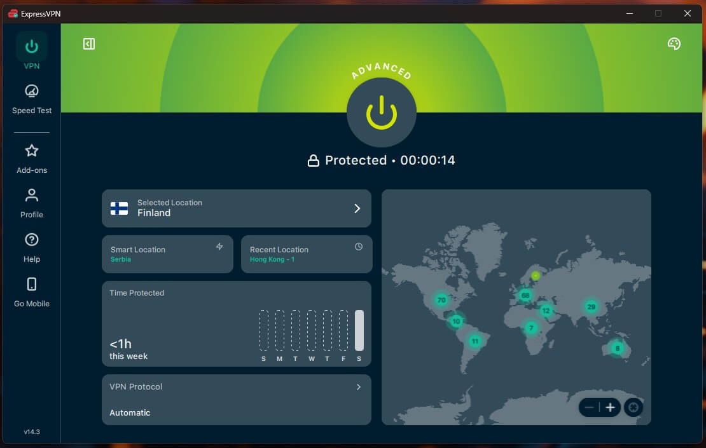Go to Add-ons section
The height and width of the screenshot is (448, 706).
click(32, 160)
